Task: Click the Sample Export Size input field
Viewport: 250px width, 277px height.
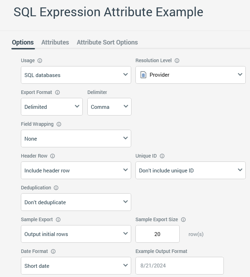Action: pyautogui.click(x=157, y=234)
